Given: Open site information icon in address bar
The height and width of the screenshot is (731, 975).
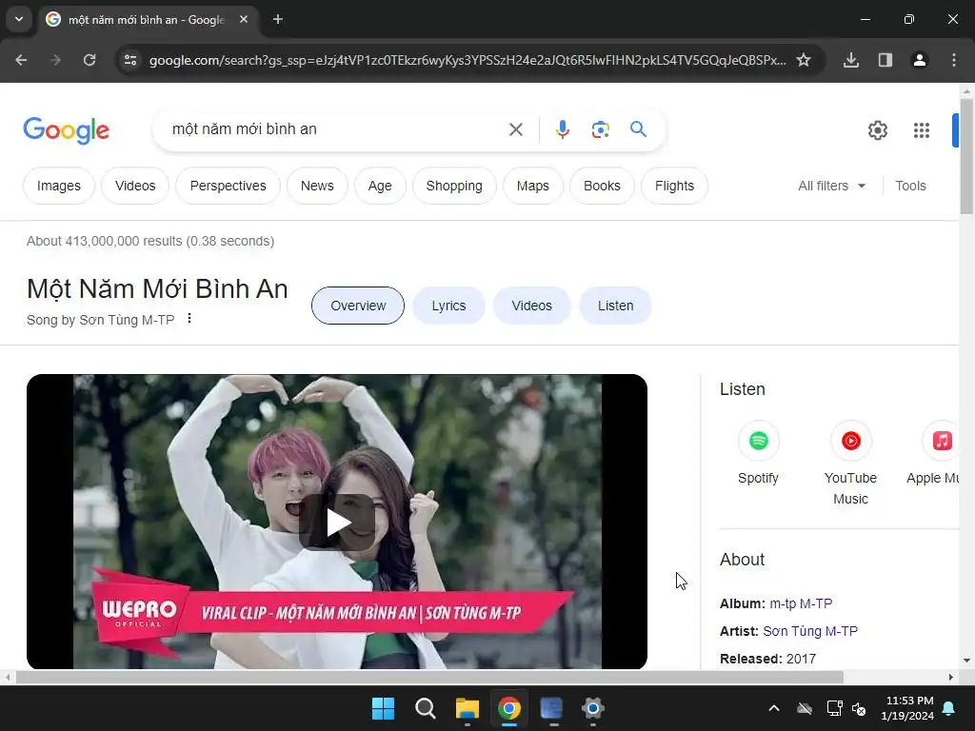Looking at the screenshot, I should [130, 60].
